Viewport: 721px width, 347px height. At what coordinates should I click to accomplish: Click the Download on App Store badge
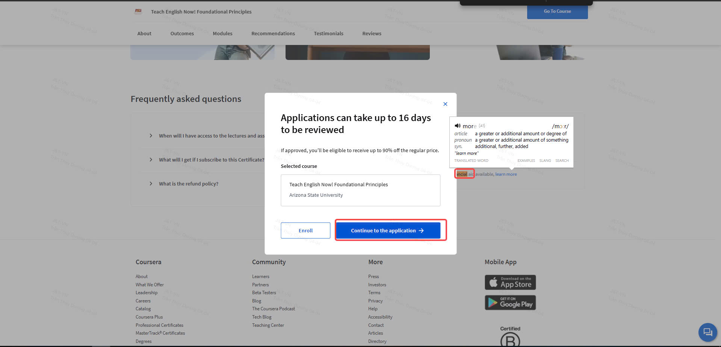pos(510,282)
